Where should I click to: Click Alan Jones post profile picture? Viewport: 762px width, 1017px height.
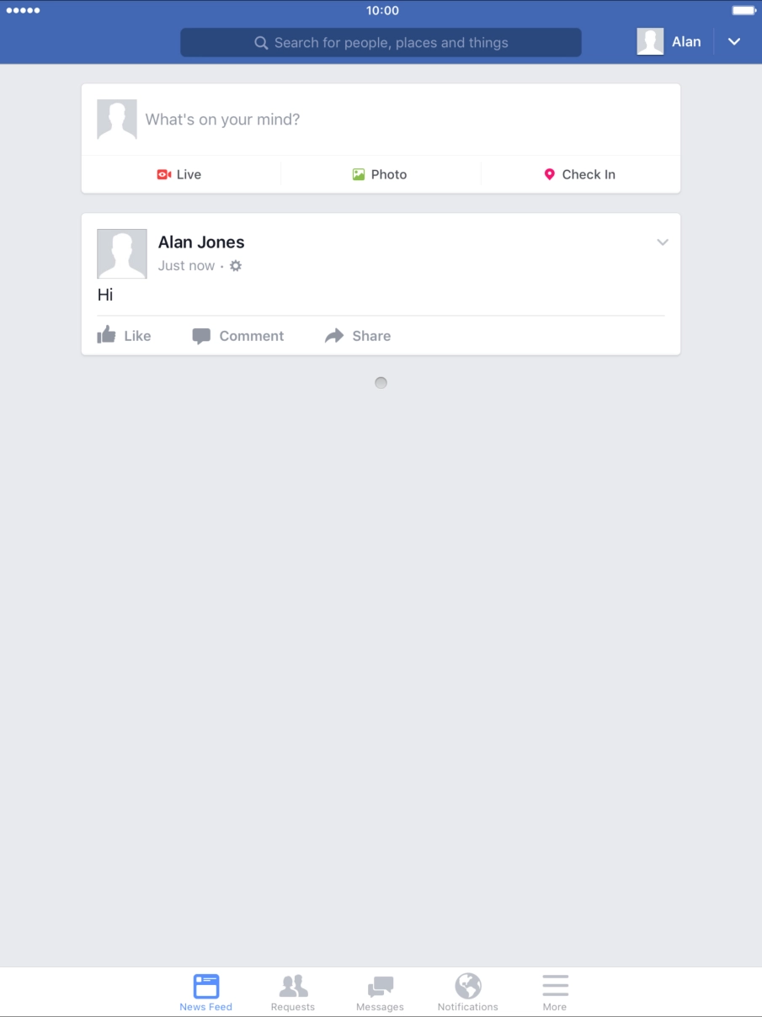coord(122,253)
